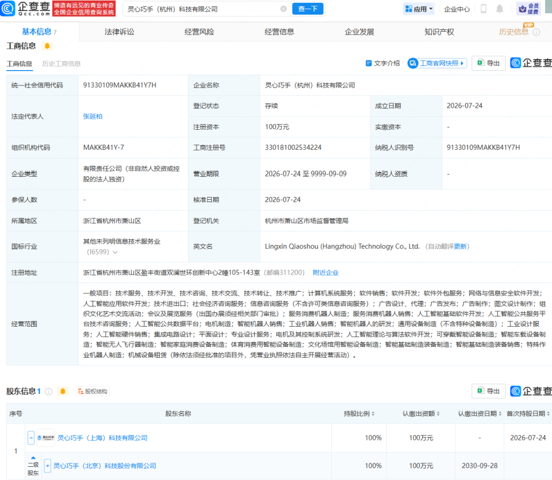Expand the 灵心巧手（北京）shareholder row
552x480 pixels.
tap(48, 466)
